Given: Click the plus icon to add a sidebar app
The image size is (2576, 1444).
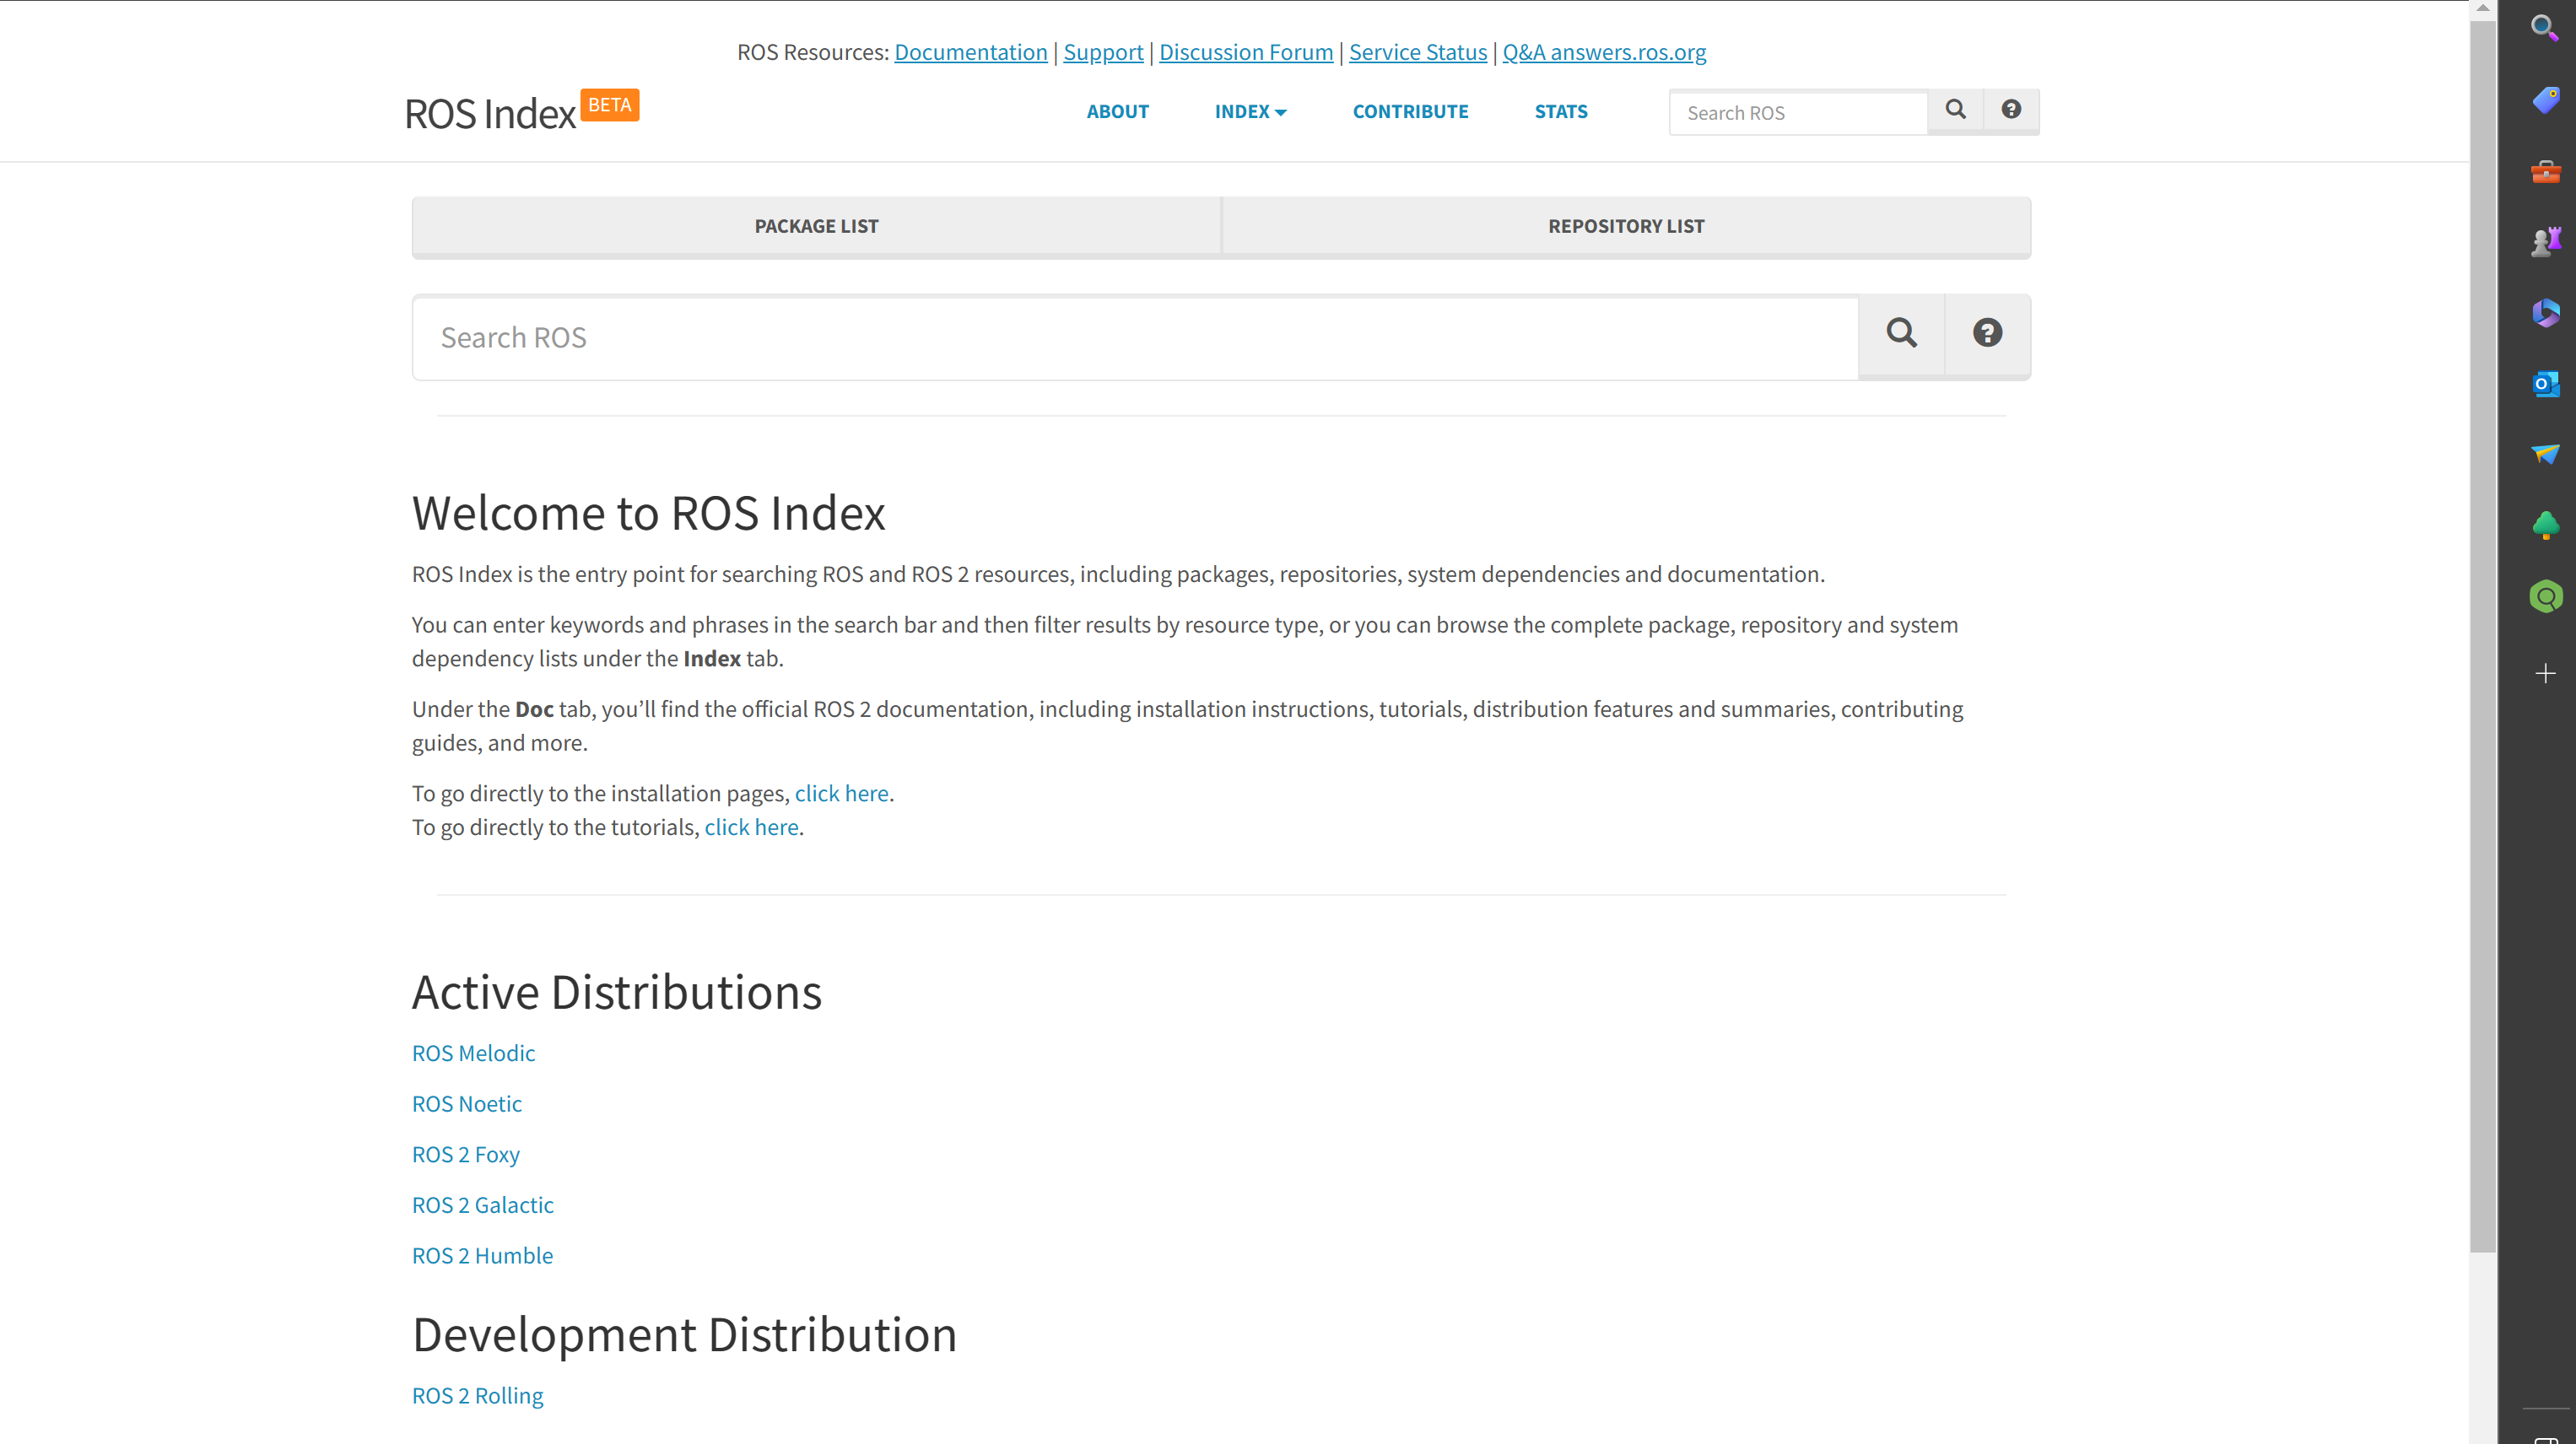Looking at the screenshot, I should (x=2545, y=674).
